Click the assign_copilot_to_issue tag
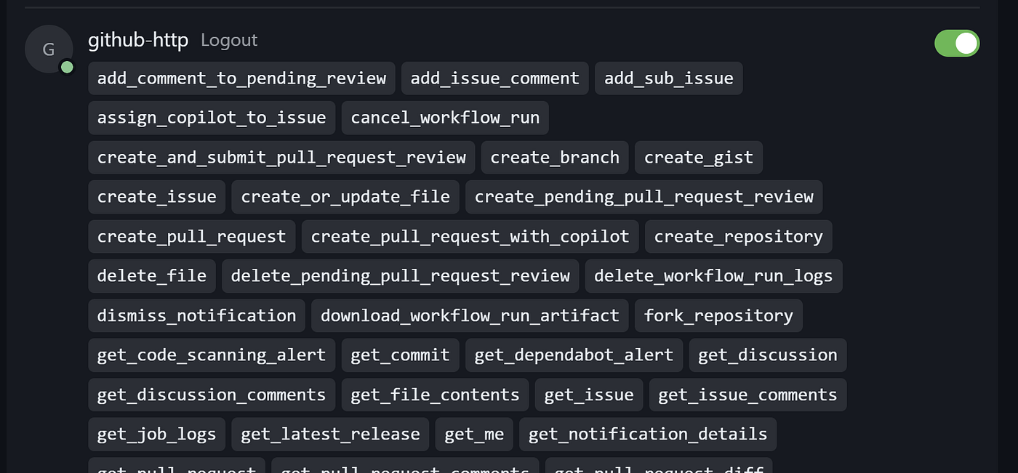The width and height of the screenshot is (1018, 473). click(212, 118)
